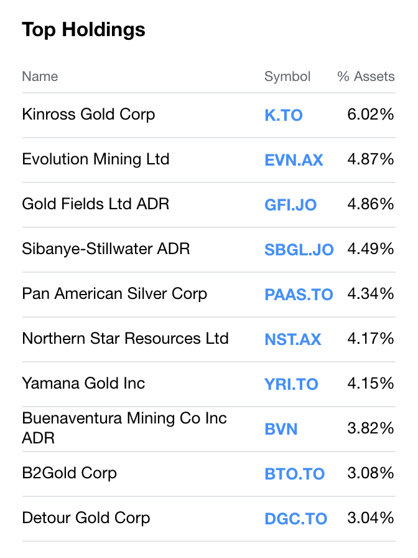Select the Yamana Gold Inc row
Screen dimensions: 418x558
pyautogui.click(x=82, y=384)
